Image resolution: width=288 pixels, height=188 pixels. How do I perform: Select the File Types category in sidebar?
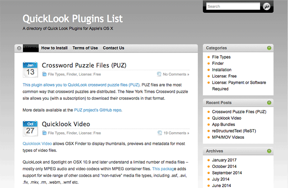coord(221,57)
